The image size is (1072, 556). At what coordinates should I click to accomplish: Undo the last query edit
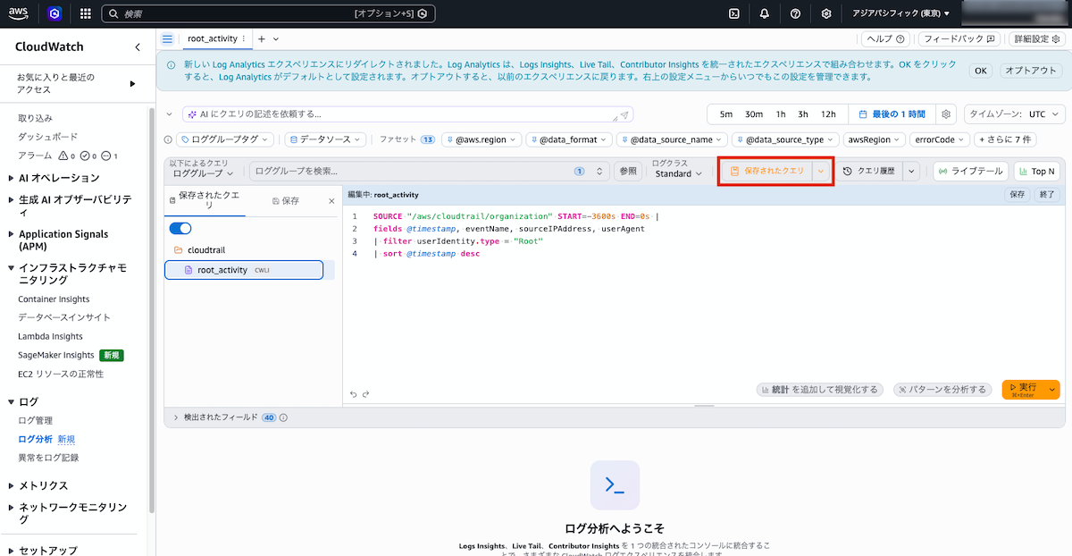[354, 393]
